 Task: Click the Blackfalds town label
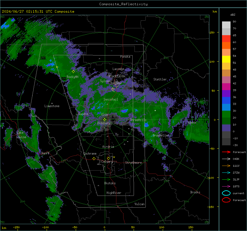point(117,76)
